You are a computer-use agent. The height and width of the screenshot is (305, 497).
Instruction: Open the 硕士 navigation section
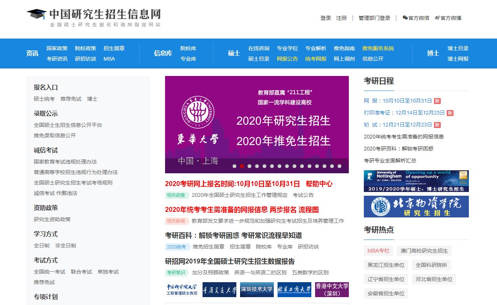pyautogui.click(x=233, y=53)
